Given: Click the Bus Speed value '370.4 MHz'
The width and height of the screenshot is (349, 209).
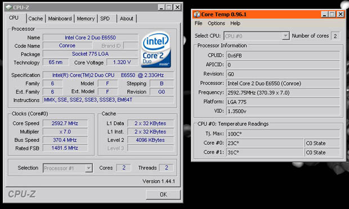Looking at the screenshot, I should [x=65, y=140].
